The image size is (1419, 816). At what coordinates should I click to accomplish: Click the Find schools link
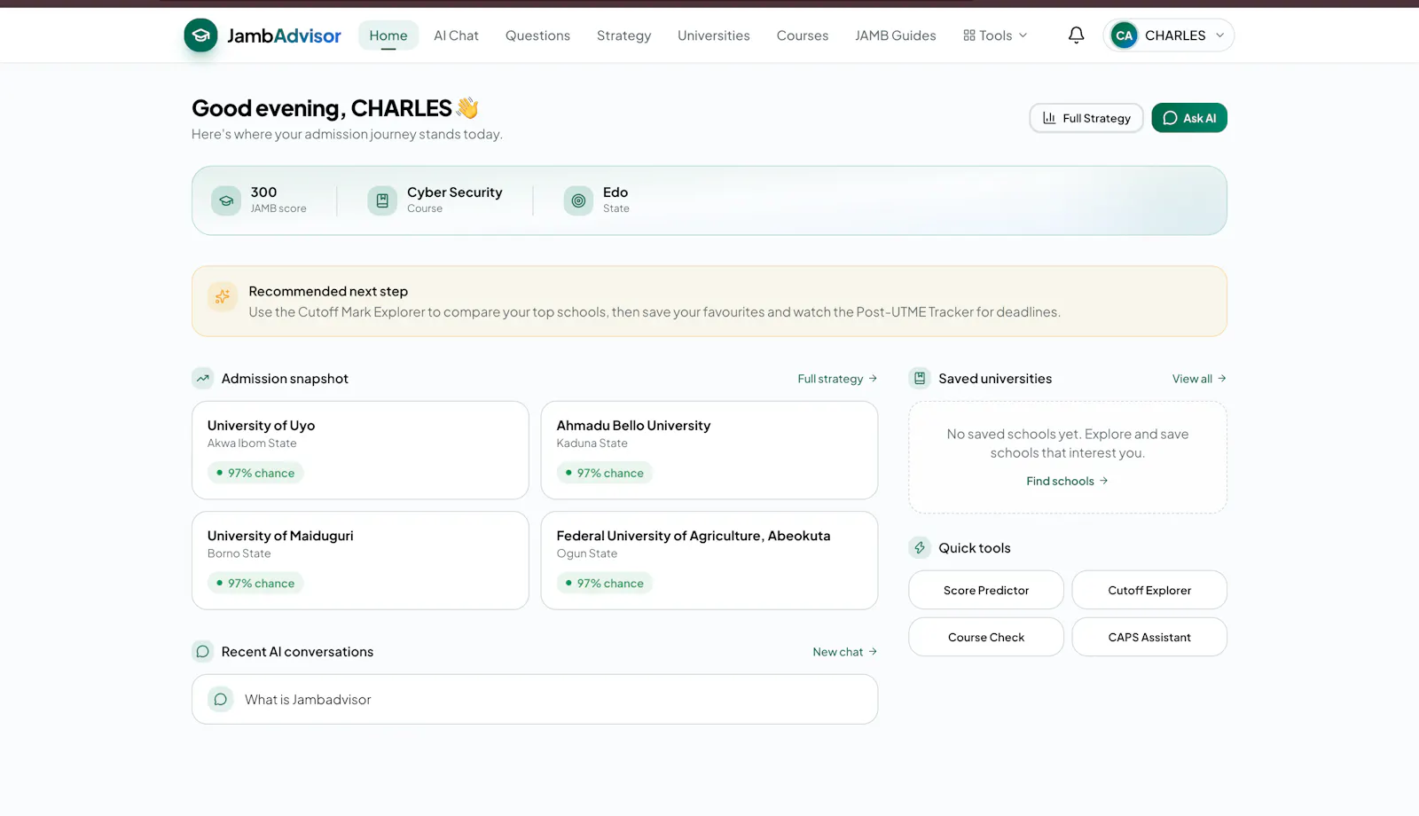[1068, 481]
